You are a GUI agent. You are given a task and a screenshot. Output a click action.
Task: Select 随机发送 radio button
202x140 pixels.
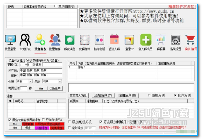[x=149, y=95]
